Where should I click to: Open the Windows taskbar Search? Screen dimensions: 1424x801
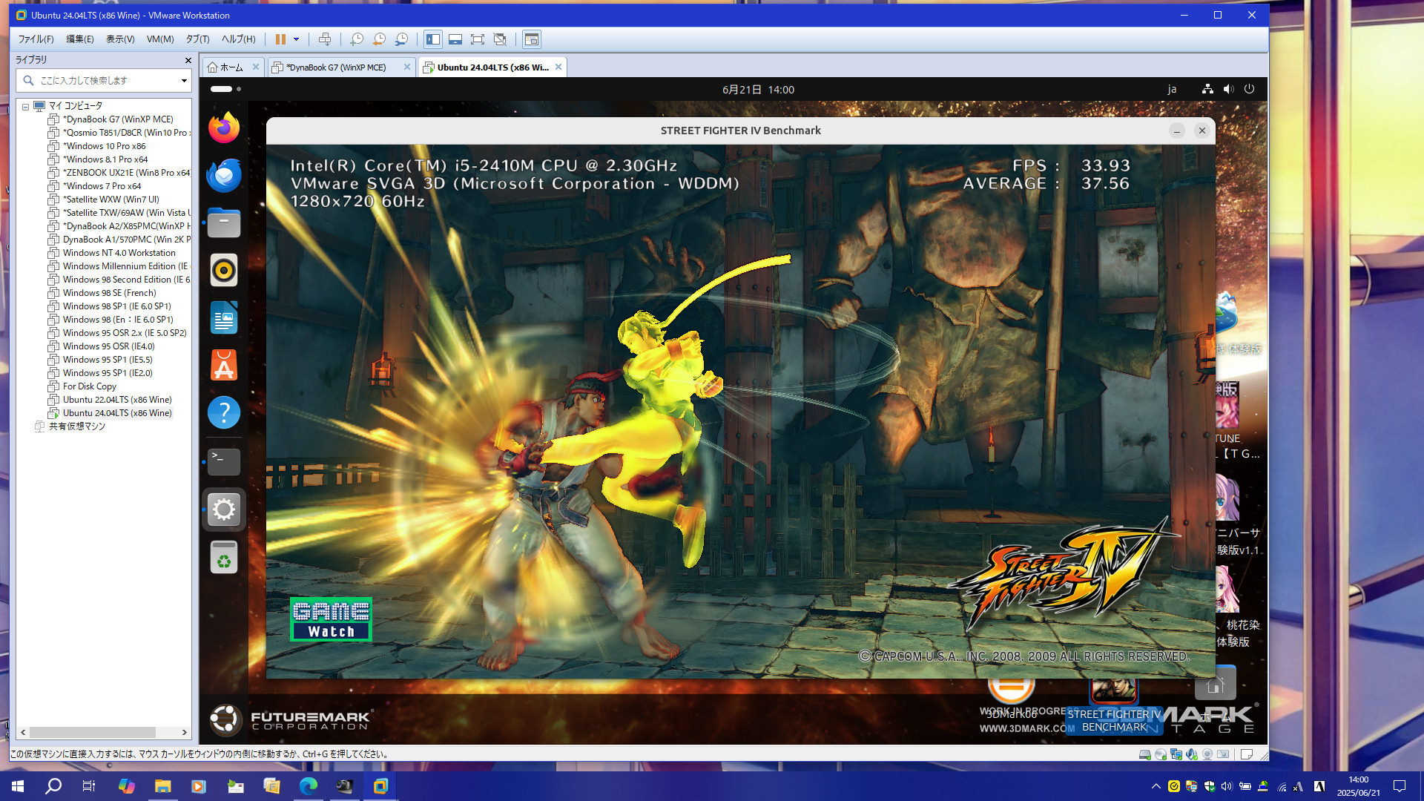click(53, 786)
